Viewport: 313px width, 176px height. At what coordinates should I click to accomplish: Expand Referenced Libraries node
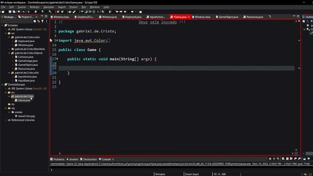(x=6, y=120)
